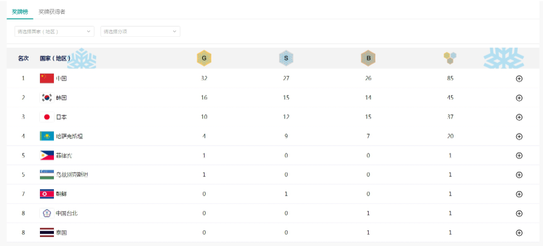The width and height of the screenshot is (543, 246).
Task: Click the bronze medal B icon
Action: click(x=368, y=58)
